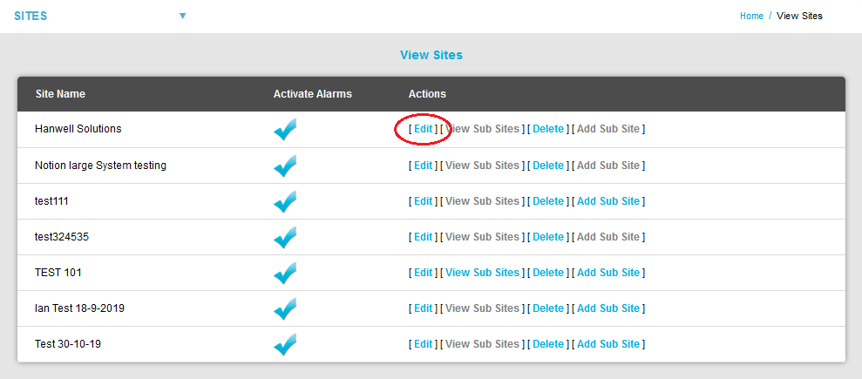Viewport: 862px width, 379px height.
Task: Click the Activate Alarms column header
Action: click(312, 94)
